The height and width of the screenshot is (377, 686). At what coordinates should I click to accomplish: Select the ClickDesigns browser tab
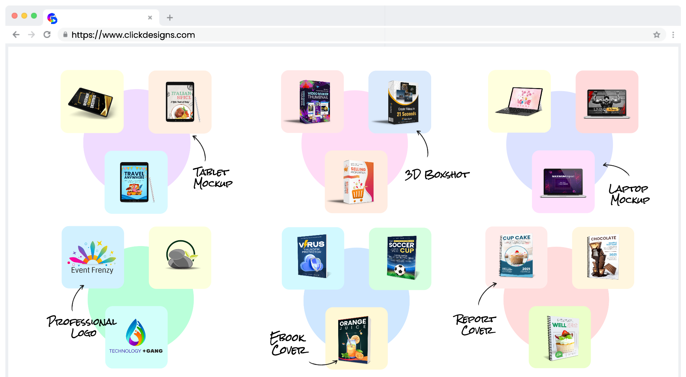pos(99,17)
